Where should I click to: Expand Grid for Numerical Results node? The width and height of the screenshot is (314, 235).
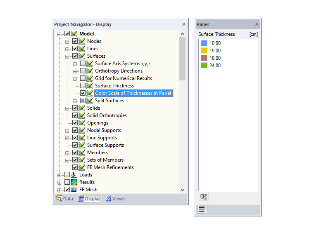click(75, 79)
